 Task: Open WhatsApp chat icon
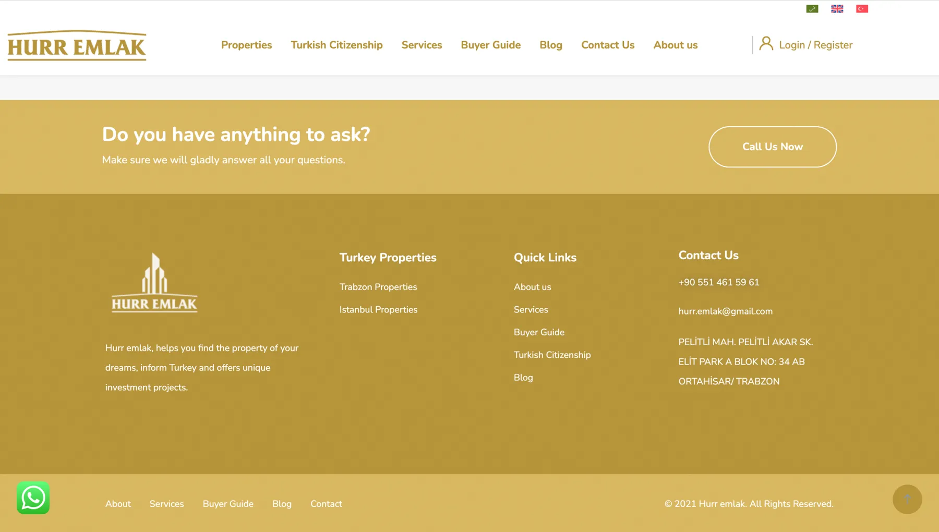point(33,498)
